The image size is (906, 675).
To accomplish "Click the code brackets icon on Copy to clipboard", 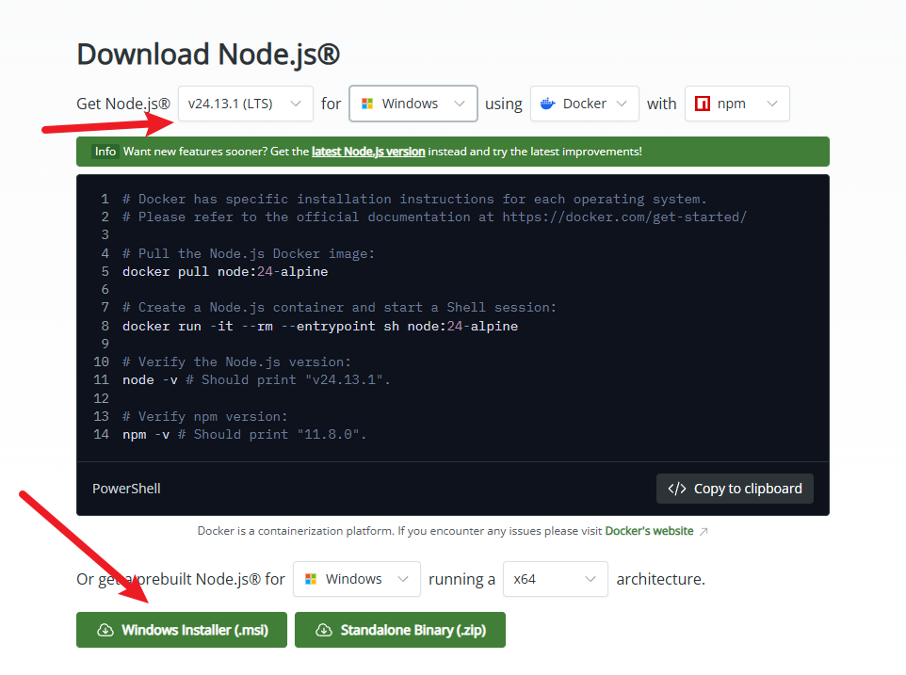I will [x=676, y=489].
